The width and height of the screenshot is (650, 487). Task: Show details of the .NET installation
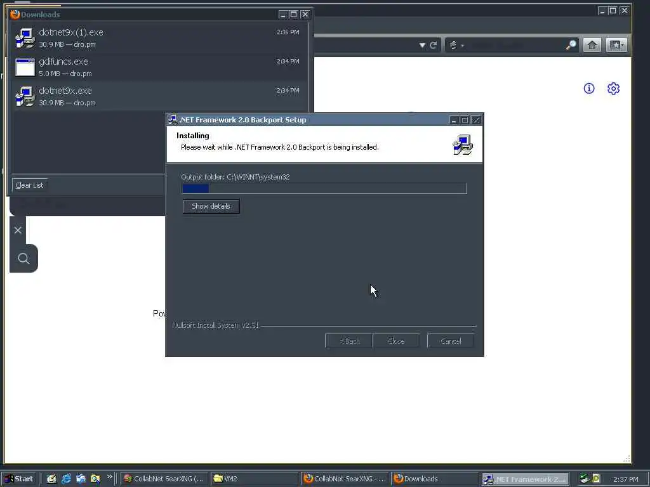(x=211, y=206)
